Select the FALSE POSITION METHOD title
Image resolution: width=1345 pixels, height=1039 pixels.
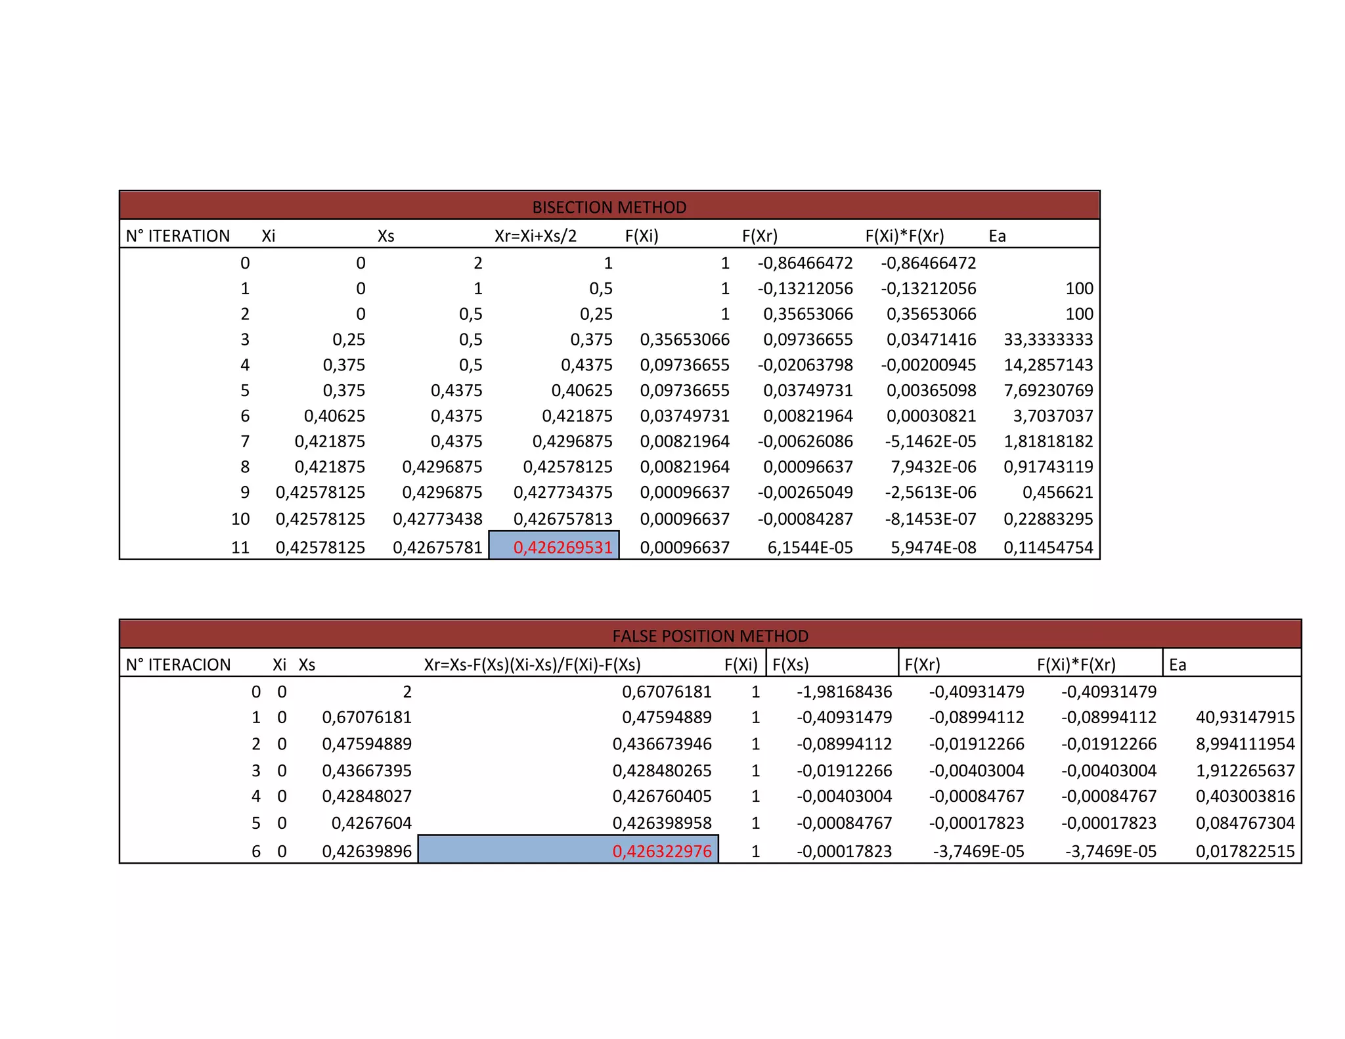tap(710, 636)
